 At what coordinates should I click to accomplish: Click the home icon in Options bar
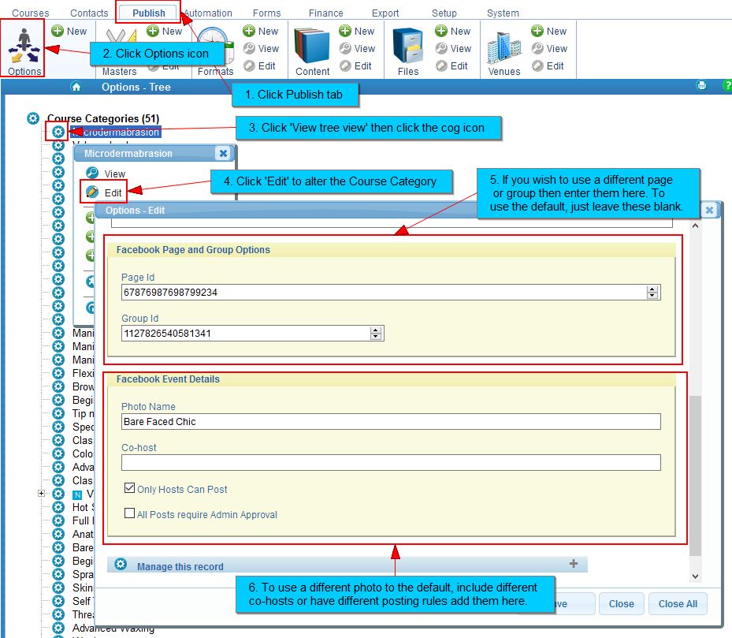tap(76, 87)
